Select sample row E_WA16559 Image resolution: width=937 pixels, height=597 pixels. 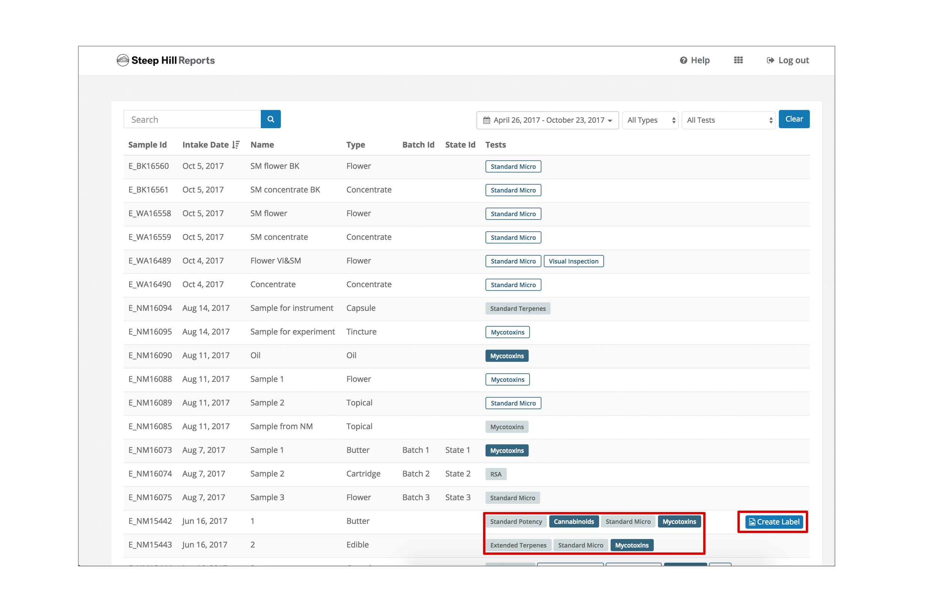coord(466,237)
